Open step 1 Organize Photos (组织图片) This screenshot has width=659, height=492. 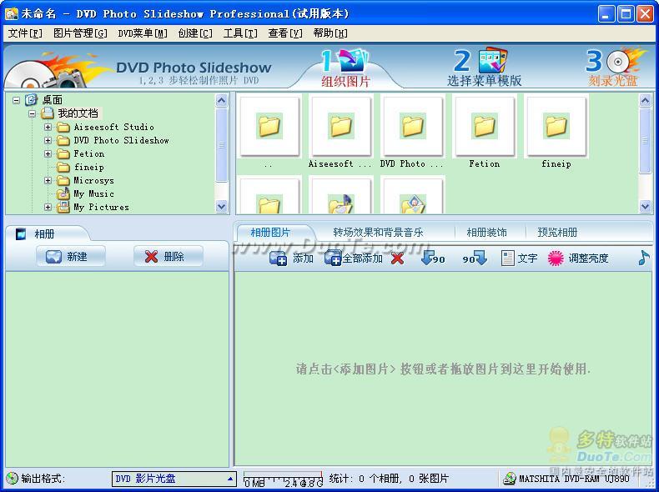[x=345, y=68]
